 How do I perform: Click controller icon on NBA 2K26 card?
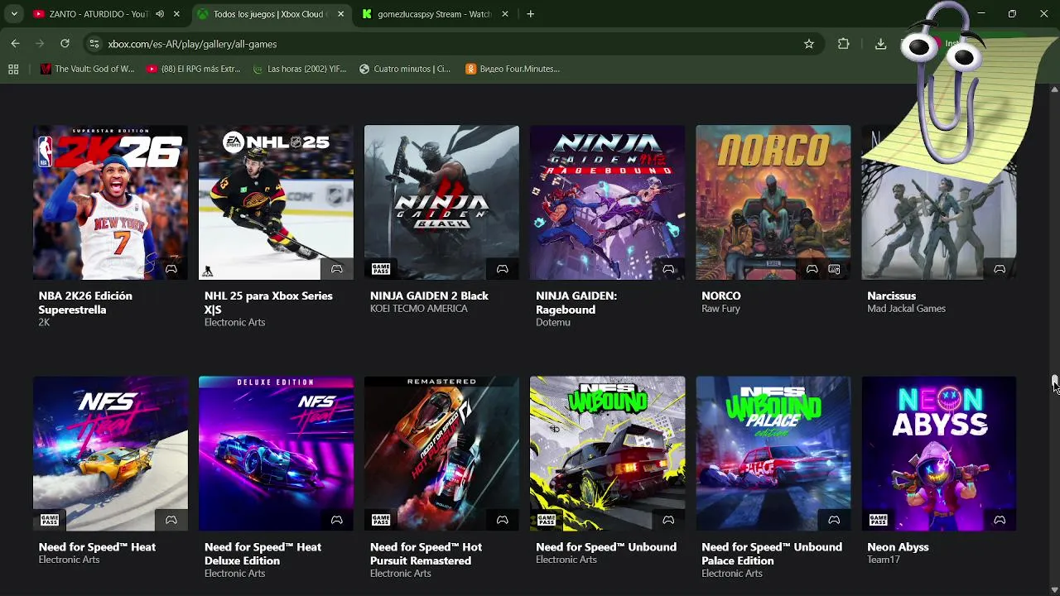tap(171, 269)
